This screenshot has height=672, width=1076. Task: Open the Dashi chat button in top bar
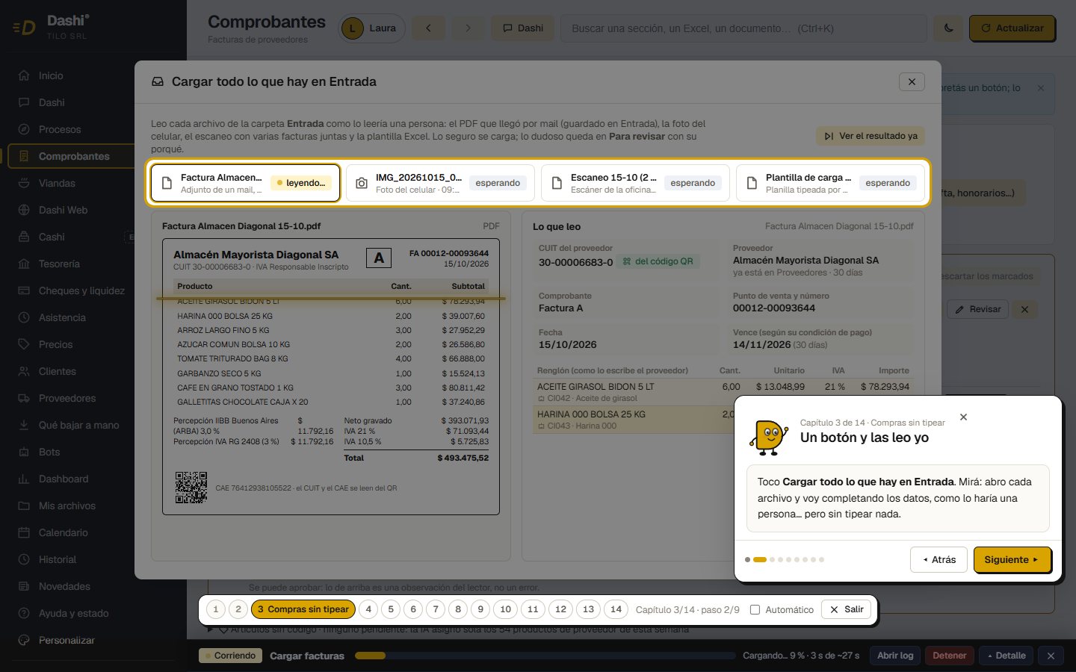click(x=522, y=28)
